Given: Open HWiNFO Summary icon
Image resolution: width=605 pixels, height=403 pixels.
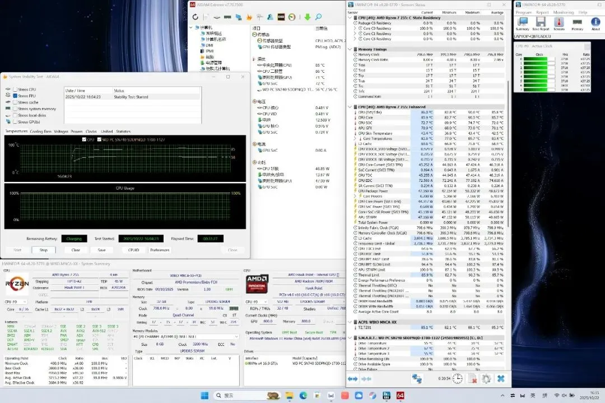Looking at the screenshot, I should coord(522,22).
